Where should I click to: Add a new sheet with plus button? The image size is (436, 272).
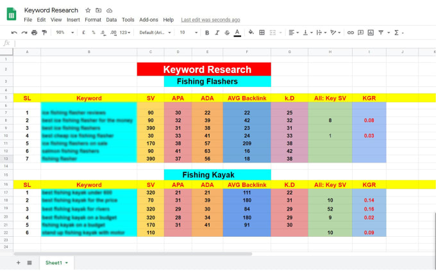[19, 262]
